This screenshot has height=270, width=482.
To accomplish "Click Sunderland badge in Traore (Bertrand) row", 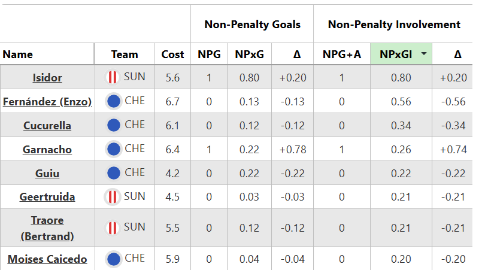I will coord(113,227).
